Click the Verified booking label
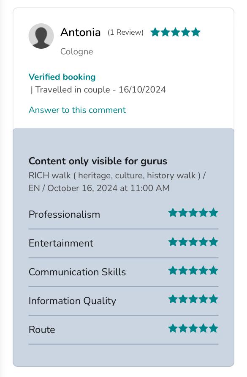 [62, 77]
